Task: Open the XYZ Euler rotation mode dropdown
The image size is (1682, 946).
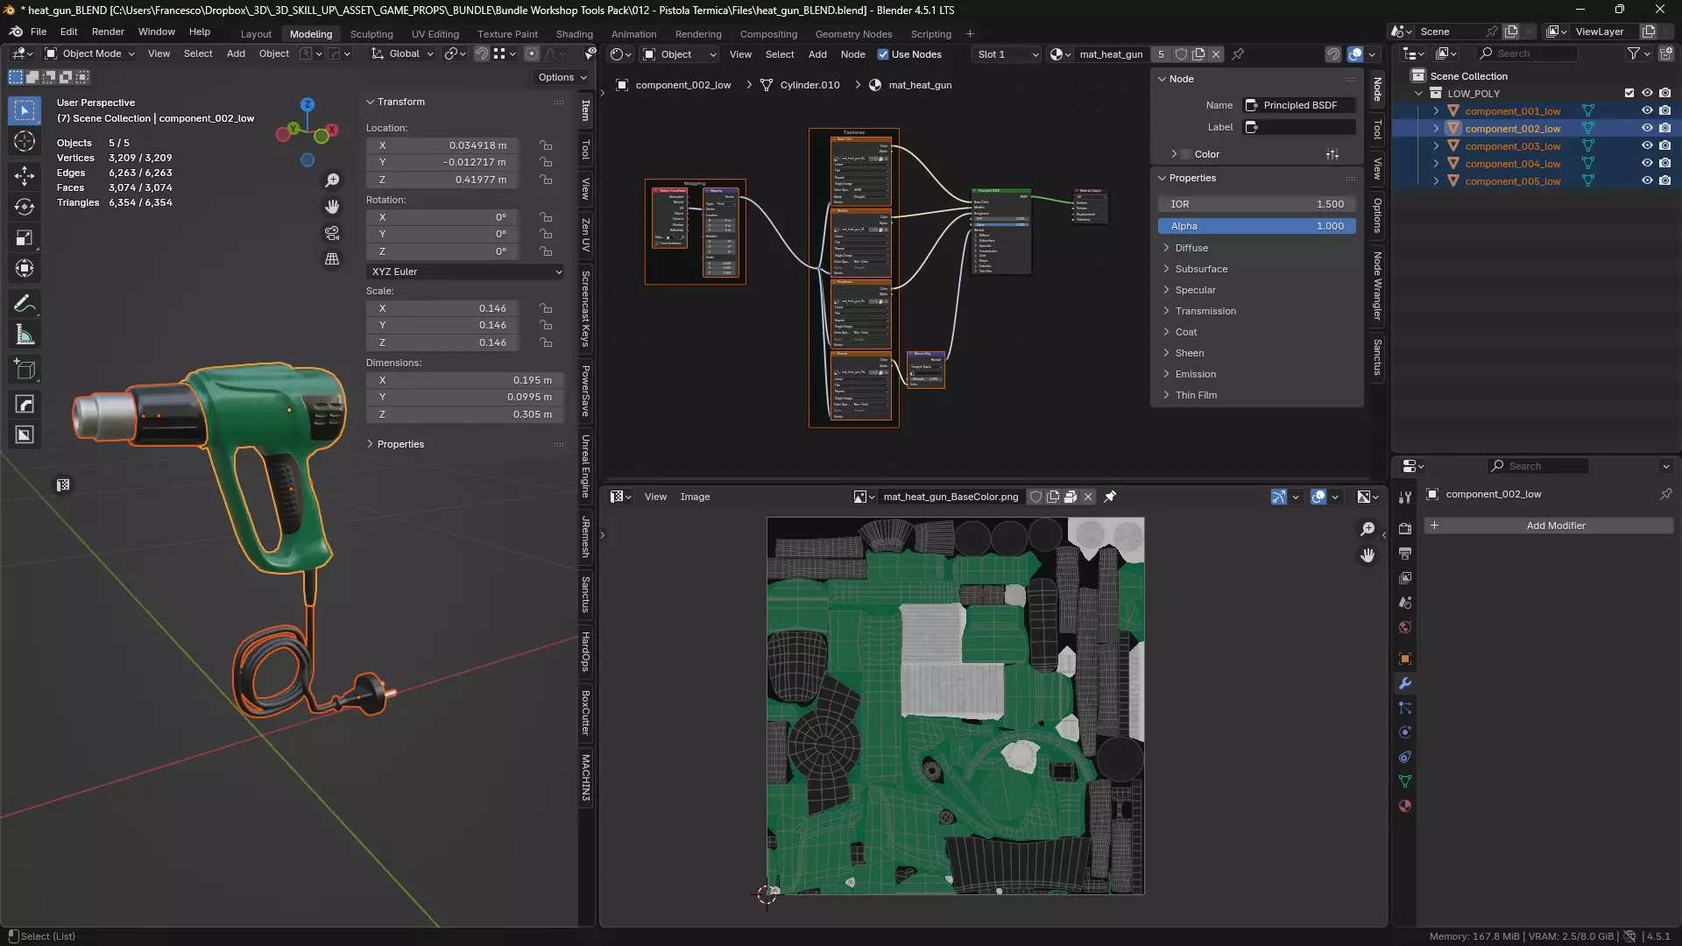Action: [x=465, y=272]
